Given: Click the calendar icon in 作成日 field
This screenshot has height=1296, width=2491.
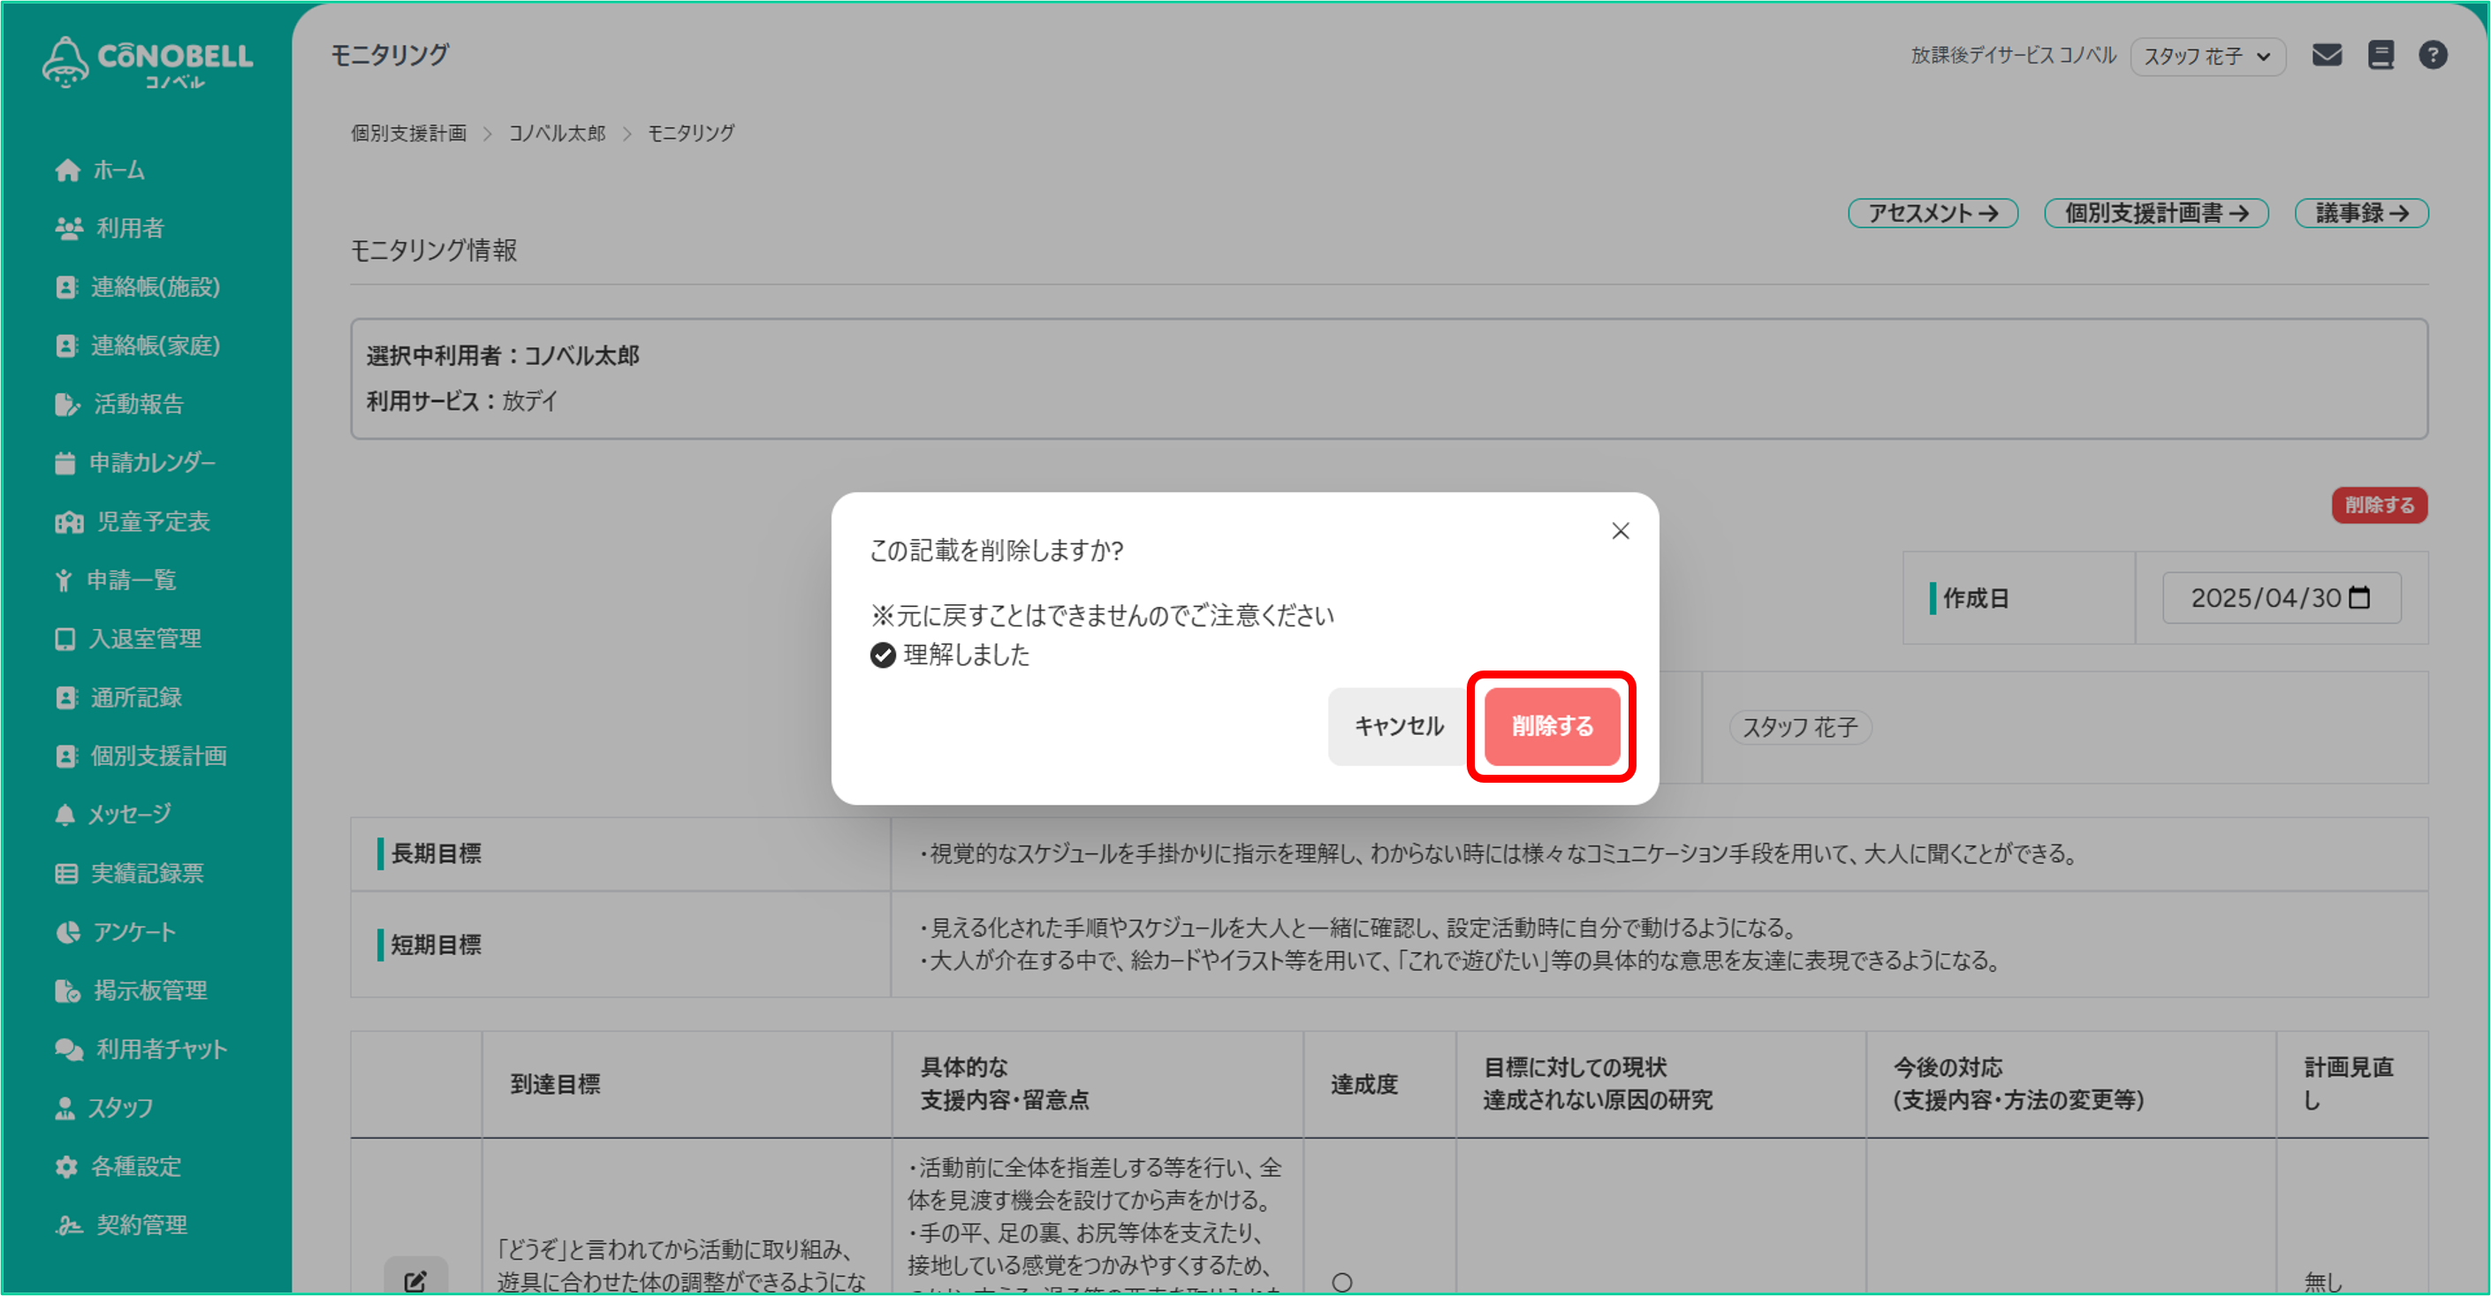Looking at the screenshot, I should pos(2359,598).
